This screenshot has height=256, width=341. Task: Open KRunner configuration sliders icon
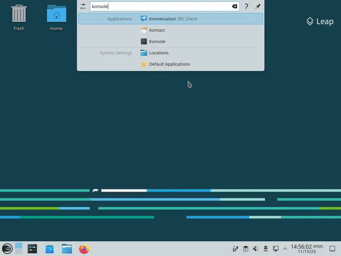pyautogui.click(x=83, y=6)
